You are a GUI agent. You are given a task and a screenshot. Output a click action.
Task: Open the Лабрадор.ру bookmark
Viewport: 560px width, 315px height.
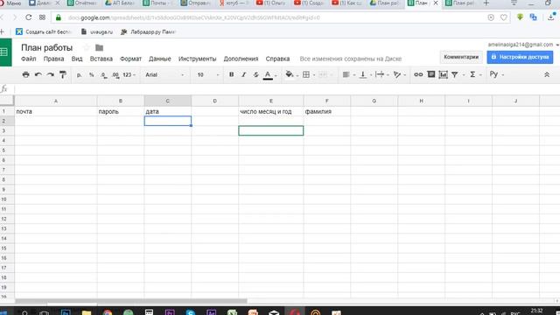148,31
